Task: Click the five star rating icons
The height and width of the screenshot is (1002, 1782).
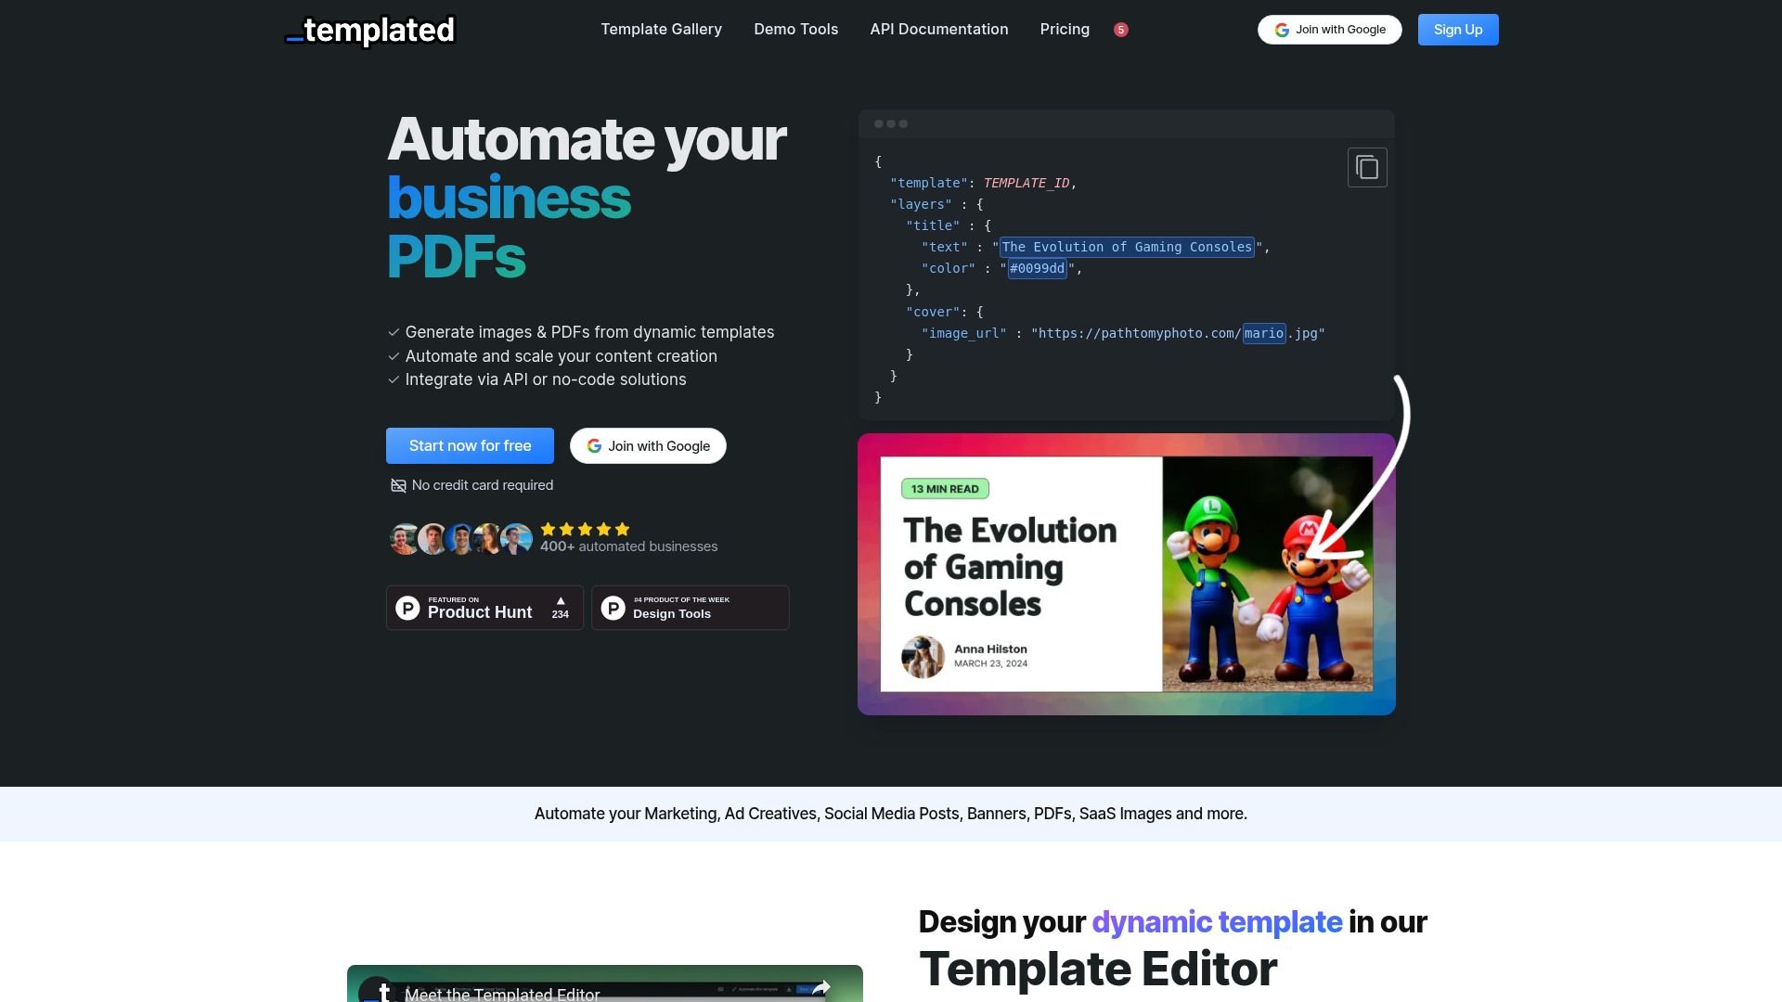Action: click(585, 529)
